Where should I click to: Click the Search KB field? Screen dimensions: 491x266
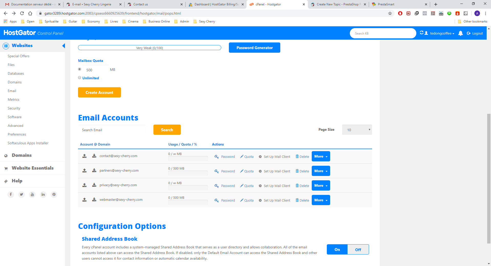[383, 33]
